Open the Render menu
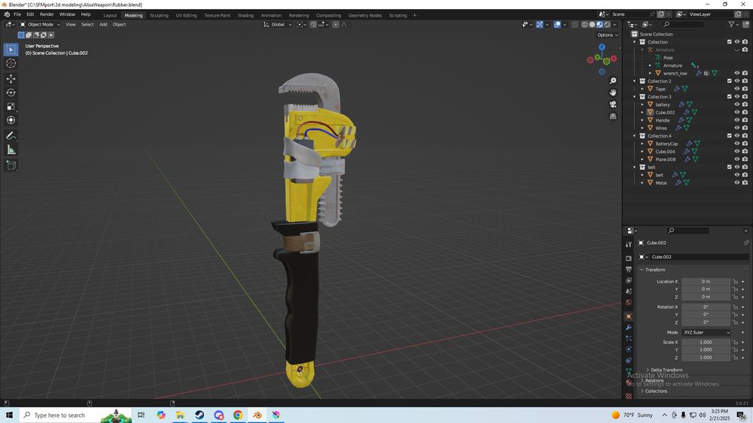Viewport: 753px width, 423px height. tap(47, 14)
